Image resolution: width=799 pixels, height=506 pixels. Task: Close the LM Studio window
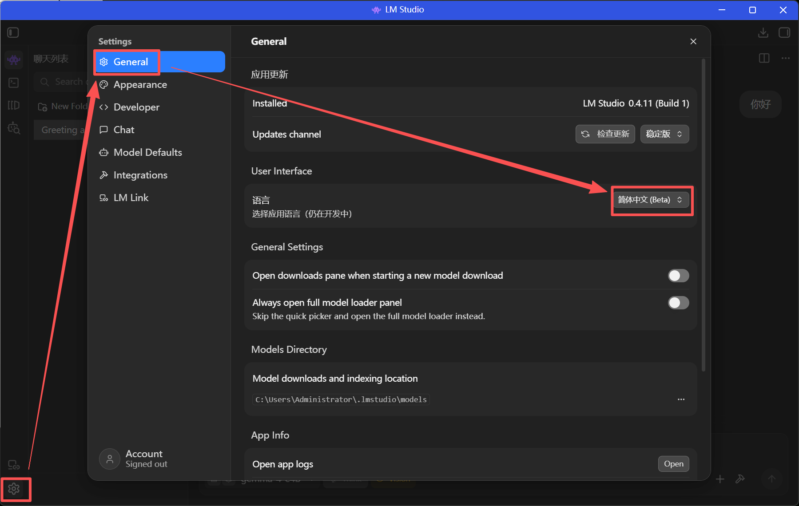coord(783,10)
